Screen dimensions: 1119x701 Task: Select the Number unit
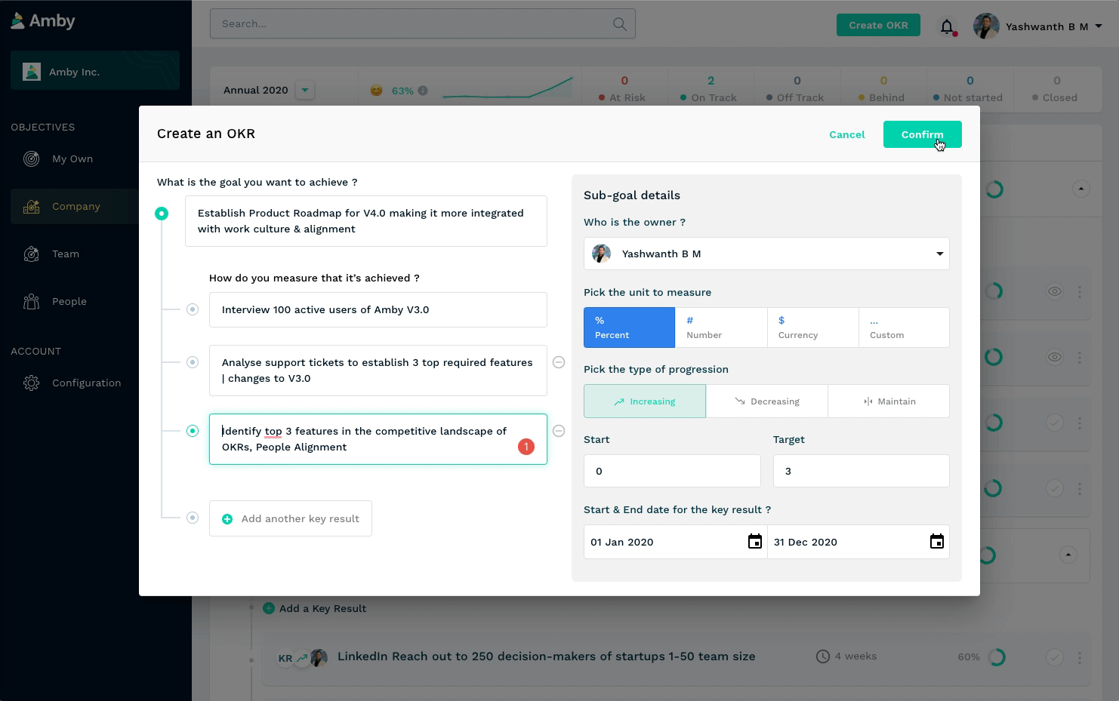721,327
